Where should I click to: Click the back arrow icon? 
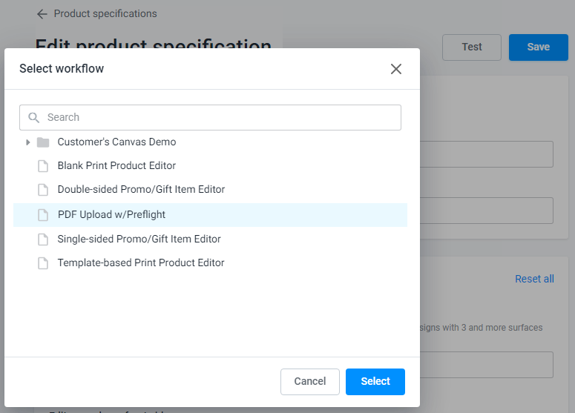(42, 14)
